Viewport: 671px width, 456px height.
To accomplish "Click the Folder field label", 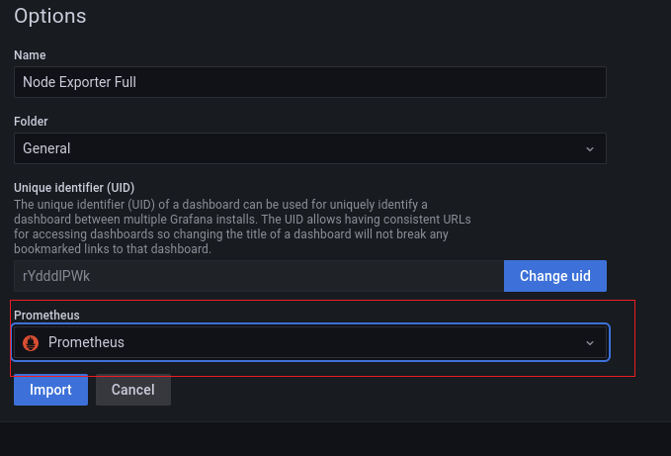I will point(31,122).
